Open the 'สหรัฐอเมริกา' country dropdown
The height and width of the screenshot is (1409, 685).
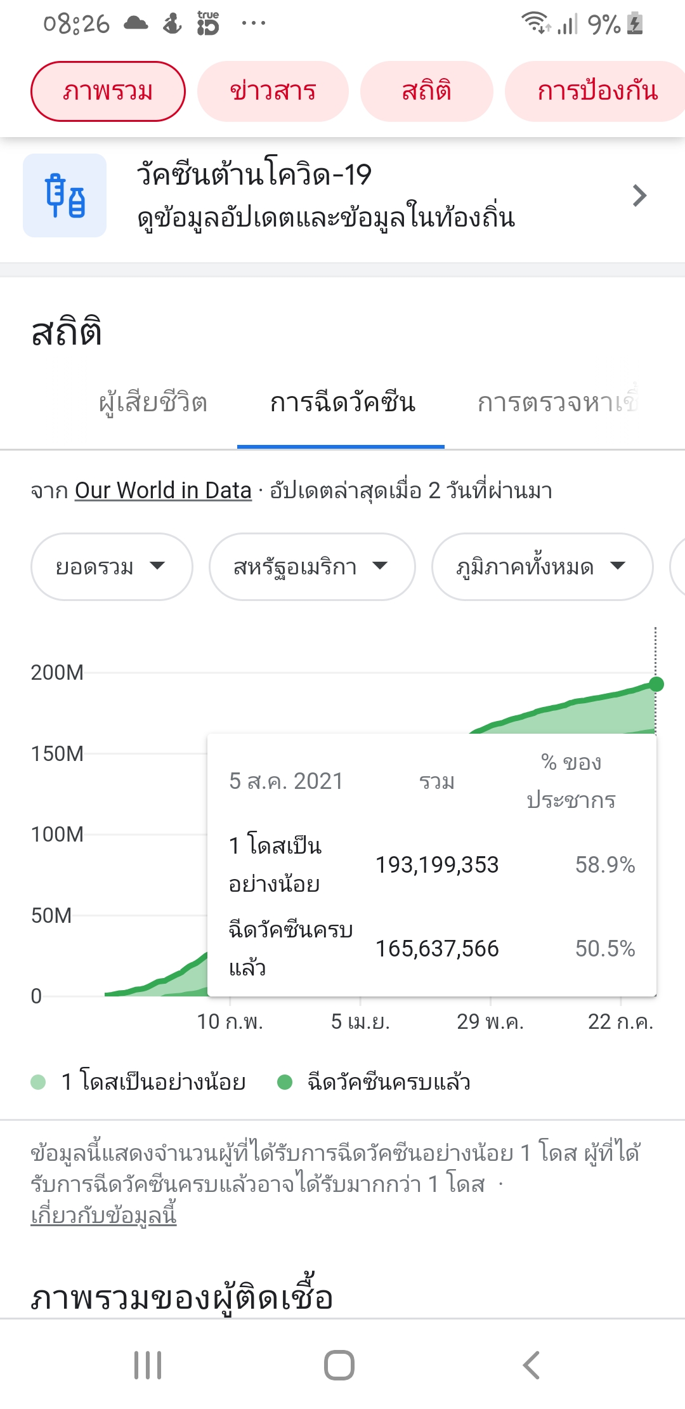pos(311,567)
